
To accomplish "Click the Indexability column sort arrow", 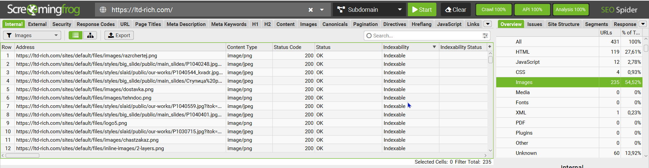I will point(434,47).
